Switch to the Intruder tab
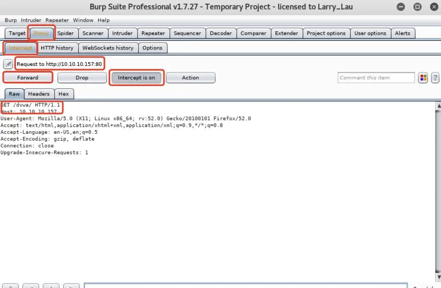 tap(122, 33)
